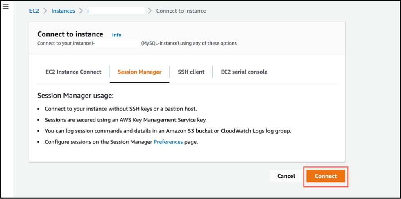The height and width of the screenshot is (199, 401).
Task: Select the Session Manager tab
Action: (139, 72)
